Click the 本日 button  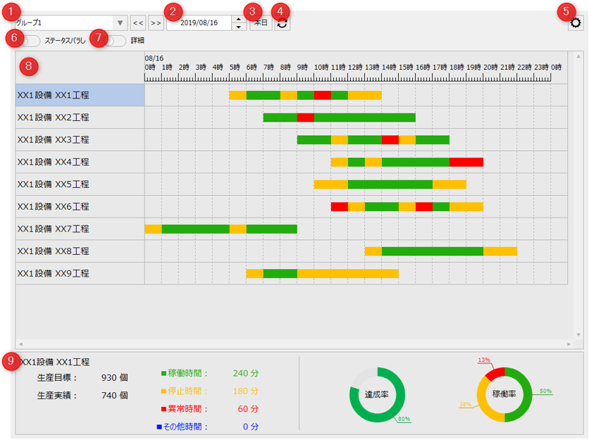(259, 23)
